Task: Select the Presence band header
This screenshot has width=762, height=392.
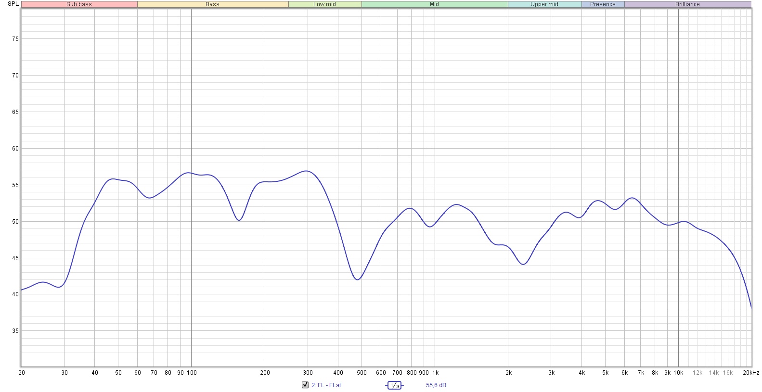Action: click(603, 4)
